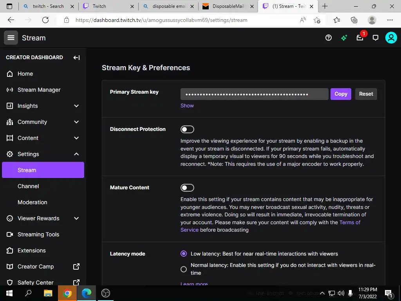Image resolution: width=401 pixels, height=301 pixels.
Task: Open the whispers chat bubble icon
Action: coord(375,38)
